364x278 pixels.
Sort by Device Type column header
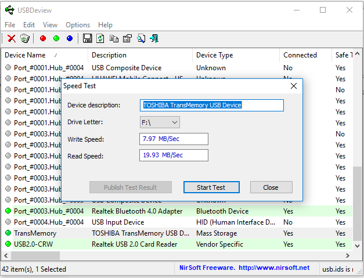point(236,55)
